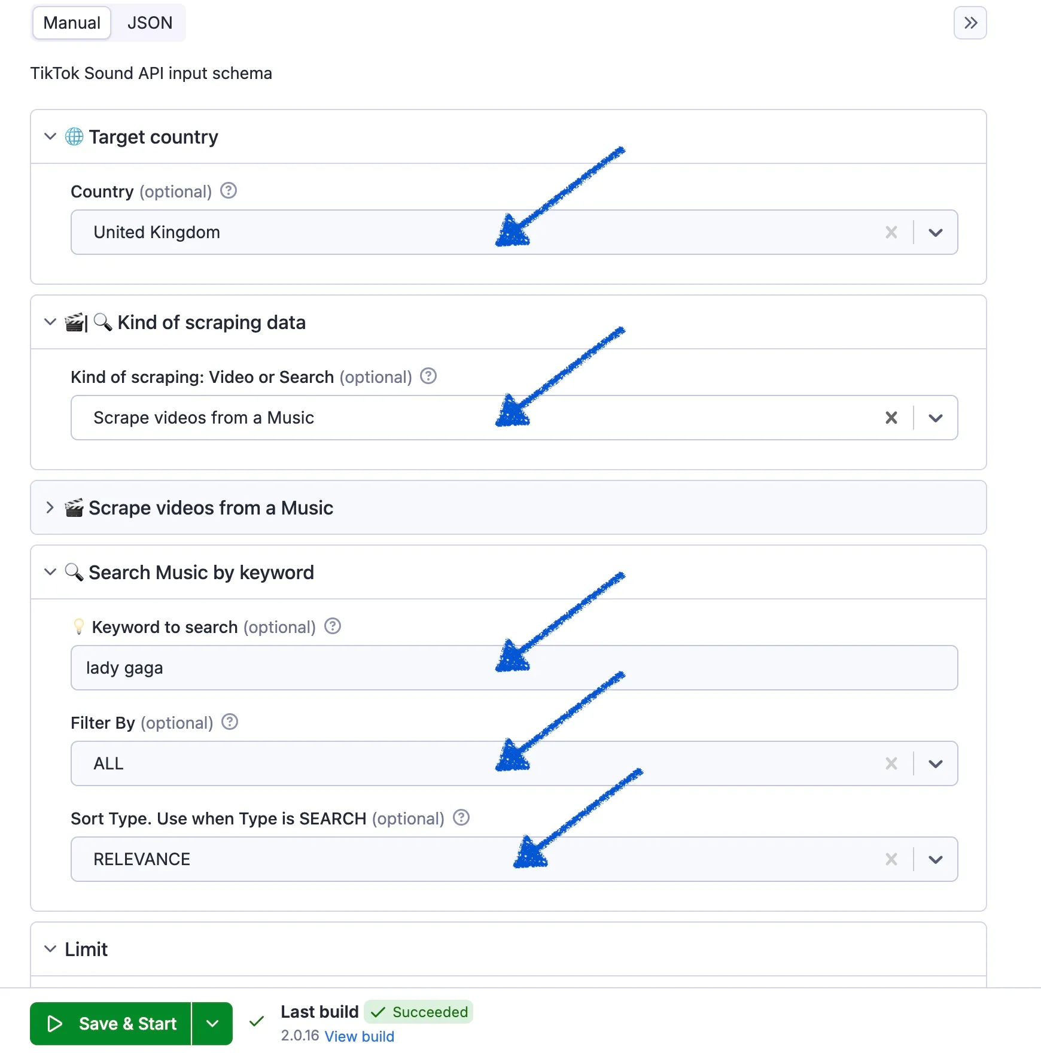Clear the Scrape videos from a Music selection
Screen dimensions: 1041x1053
click(x=891, y=418)
